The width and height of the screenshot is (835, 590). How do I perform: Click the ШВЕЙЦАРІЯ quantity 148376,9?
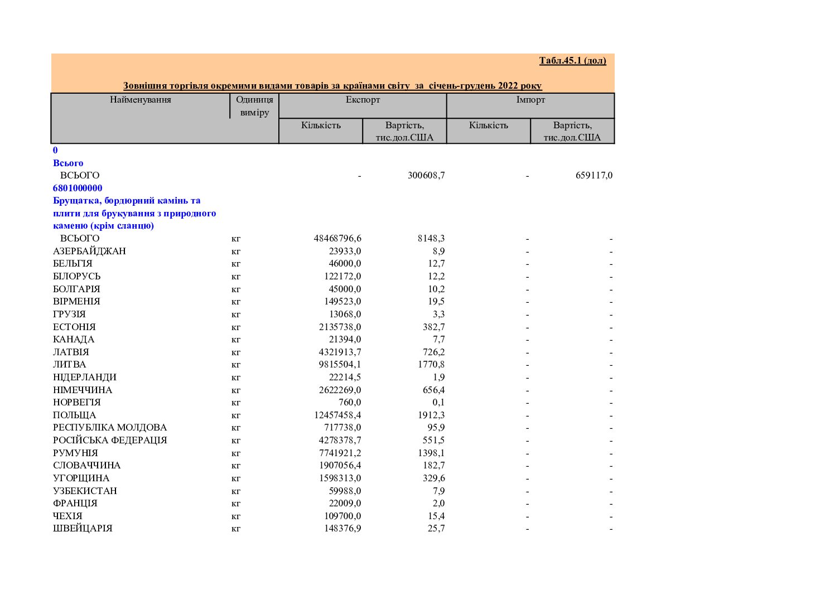(x=342, y=528)
